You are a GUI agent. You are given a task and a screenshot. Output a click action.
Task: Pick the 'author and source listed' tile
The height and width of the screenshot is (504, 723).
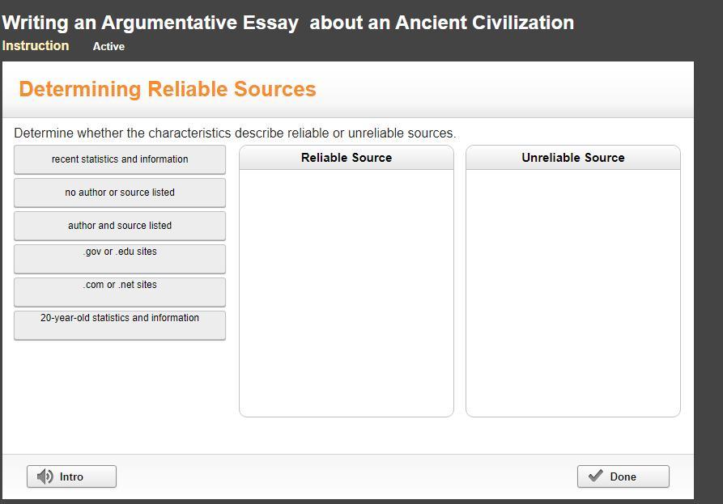[120, 226]
